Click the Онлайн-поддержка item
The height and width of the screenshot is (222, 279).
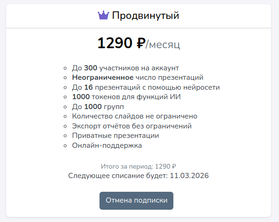107,145
